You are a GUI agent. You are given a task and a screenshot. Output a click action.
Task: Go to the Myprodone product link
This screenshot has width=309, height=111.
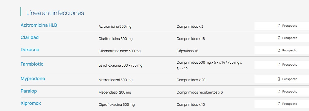[33, 79]
